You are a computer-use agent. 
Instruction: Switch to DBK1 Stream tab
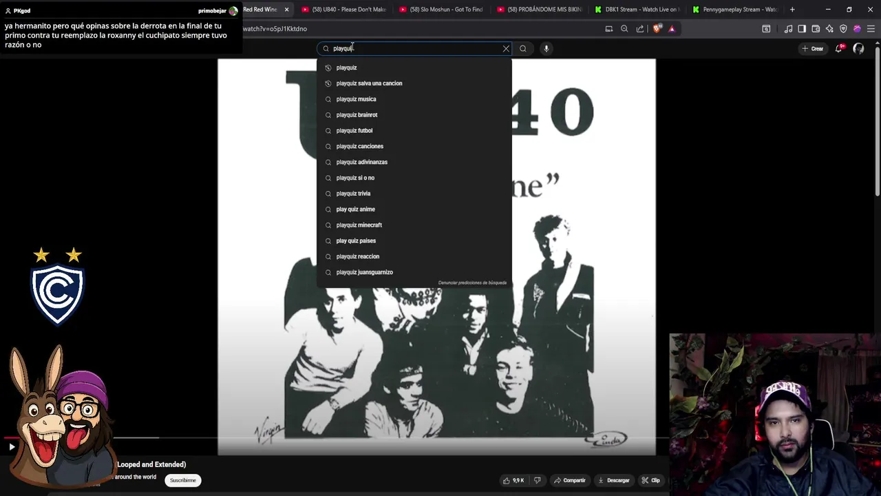point(637,10)
